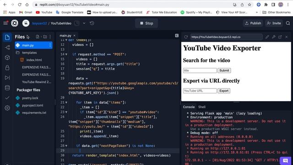Select the main.py editor tab
Image resolution: width=293 pixels, height=165 pixels.
pyautogui.click(x=65, y=36)
